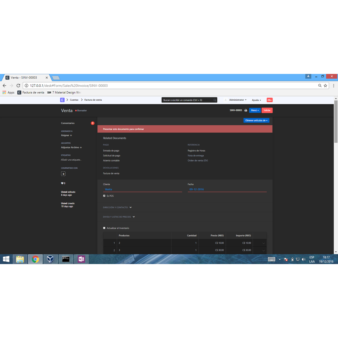Reload the page with browser refresh icon
Image resolution: width=338 pixels, height=338 pixels.
coord(18,86)
